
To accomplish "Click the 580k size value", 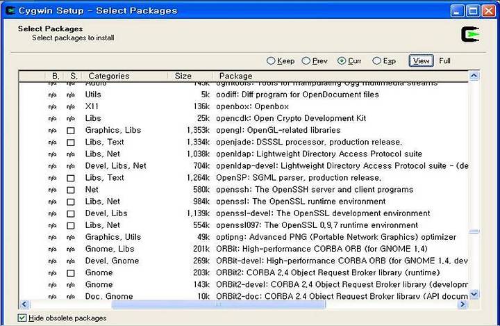I will pyautogui.click(x=201, y=189).
